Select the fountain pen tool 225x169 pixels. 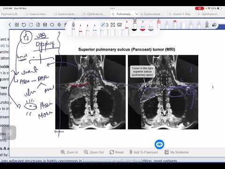click(74, 28)
